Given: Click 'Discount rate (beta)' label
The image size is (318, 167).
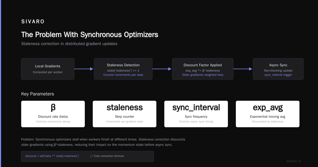Looking at the screenshot, I should [x=53, y=117].
